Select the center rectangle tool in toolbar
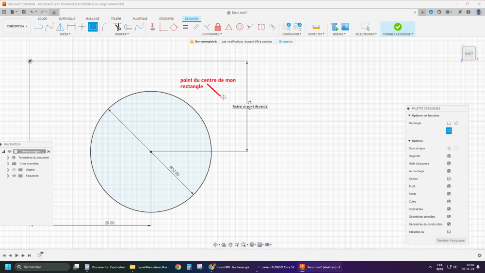The width and height of the screenshot is (485, 273). pos(93,27)
